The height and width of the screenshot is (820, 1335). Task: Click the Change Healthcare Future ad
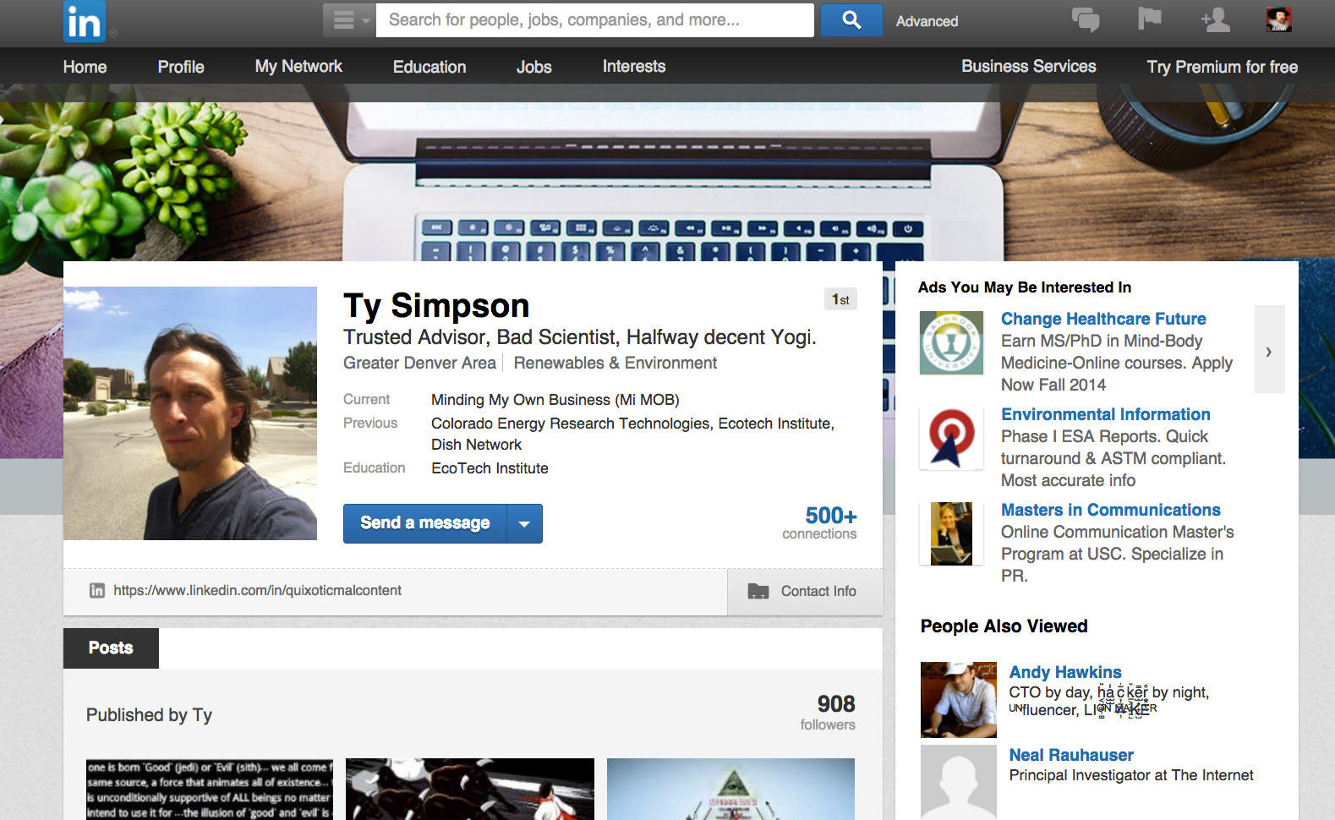click(1103, 319)
